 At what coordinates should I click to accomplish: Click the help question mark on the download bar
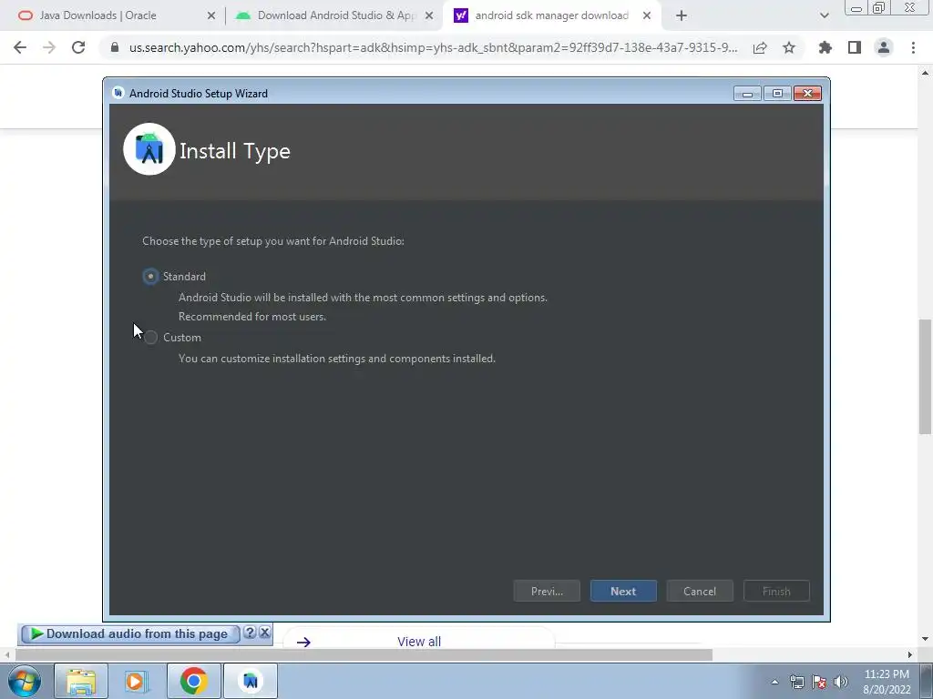coord(250,633)
